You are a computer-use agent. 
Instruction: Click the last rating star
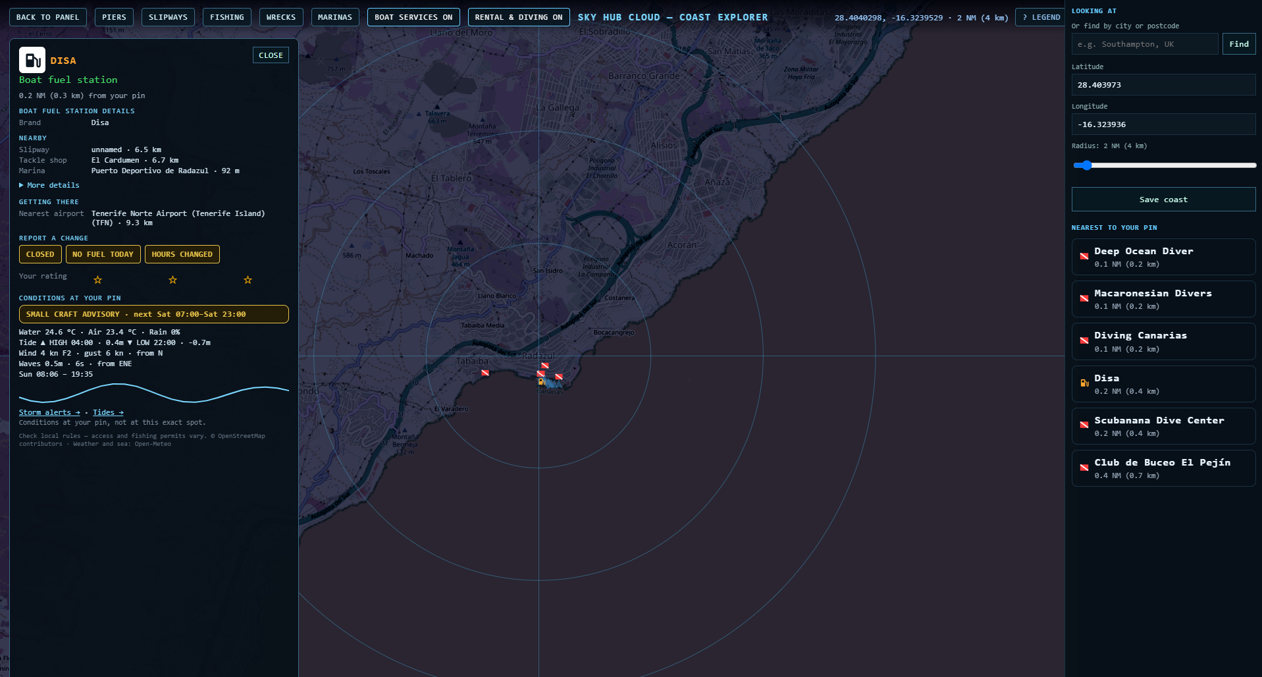(x=248, y=280)
